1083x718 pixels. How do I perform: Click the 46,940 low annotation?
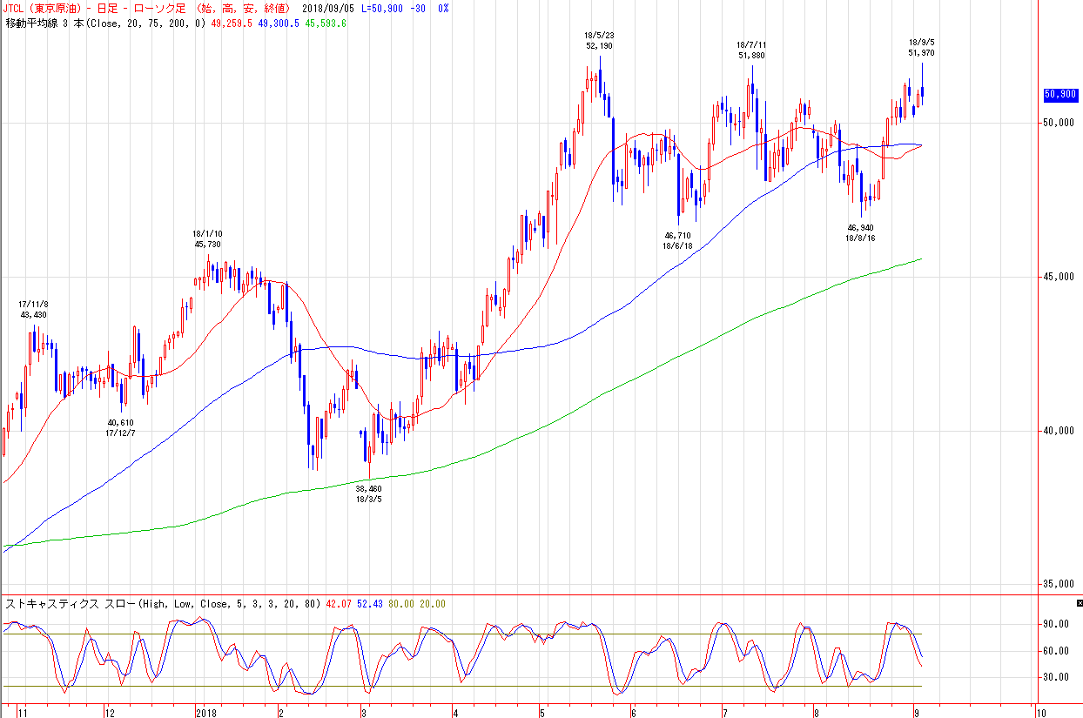coord(860,228)
